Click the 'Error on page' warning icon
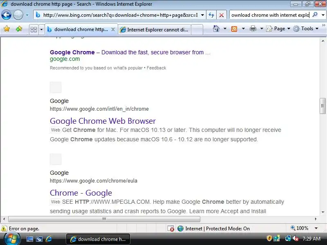The image size is (327, 245). tap(4, 229)
